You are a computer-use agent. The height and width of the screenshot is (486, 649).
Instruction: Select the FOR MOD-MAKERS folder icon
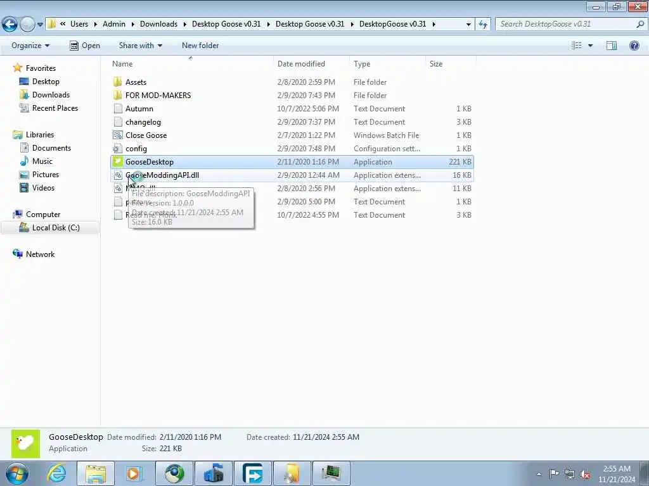point(118,95)
